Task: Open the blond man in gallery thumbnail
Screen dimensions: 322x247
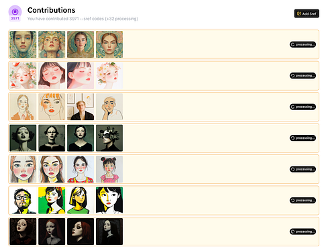Action: coord(80,107)
